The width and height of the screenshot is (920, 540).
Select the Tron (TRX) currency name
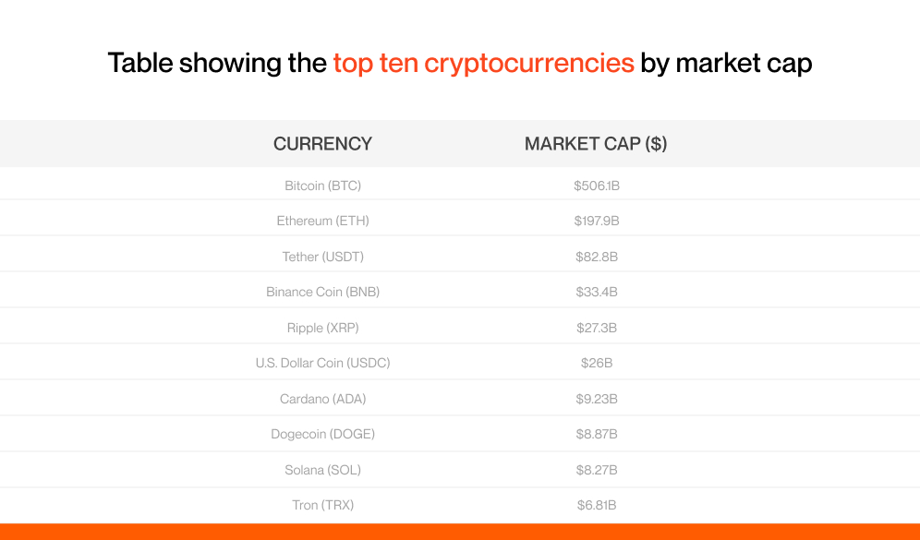point(322,505)
